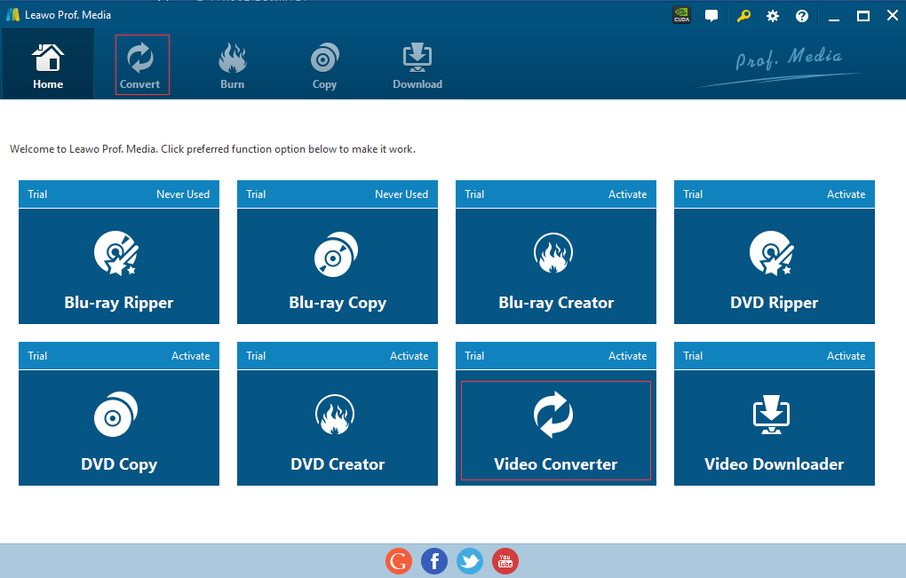Switch to the Burn tab
This screenshot has height=578, width=906.
233,66
